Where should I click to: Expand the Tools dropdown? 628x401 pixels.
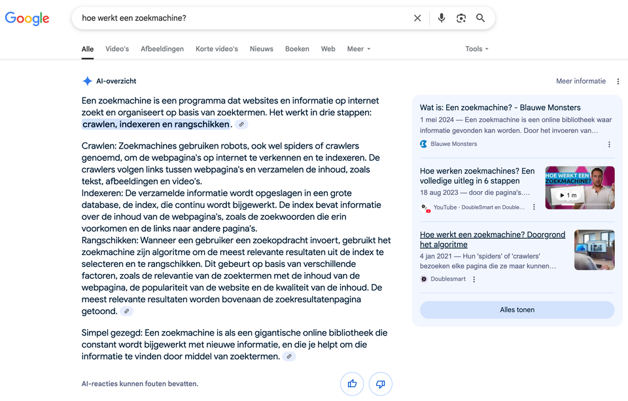tap(476, 48)
